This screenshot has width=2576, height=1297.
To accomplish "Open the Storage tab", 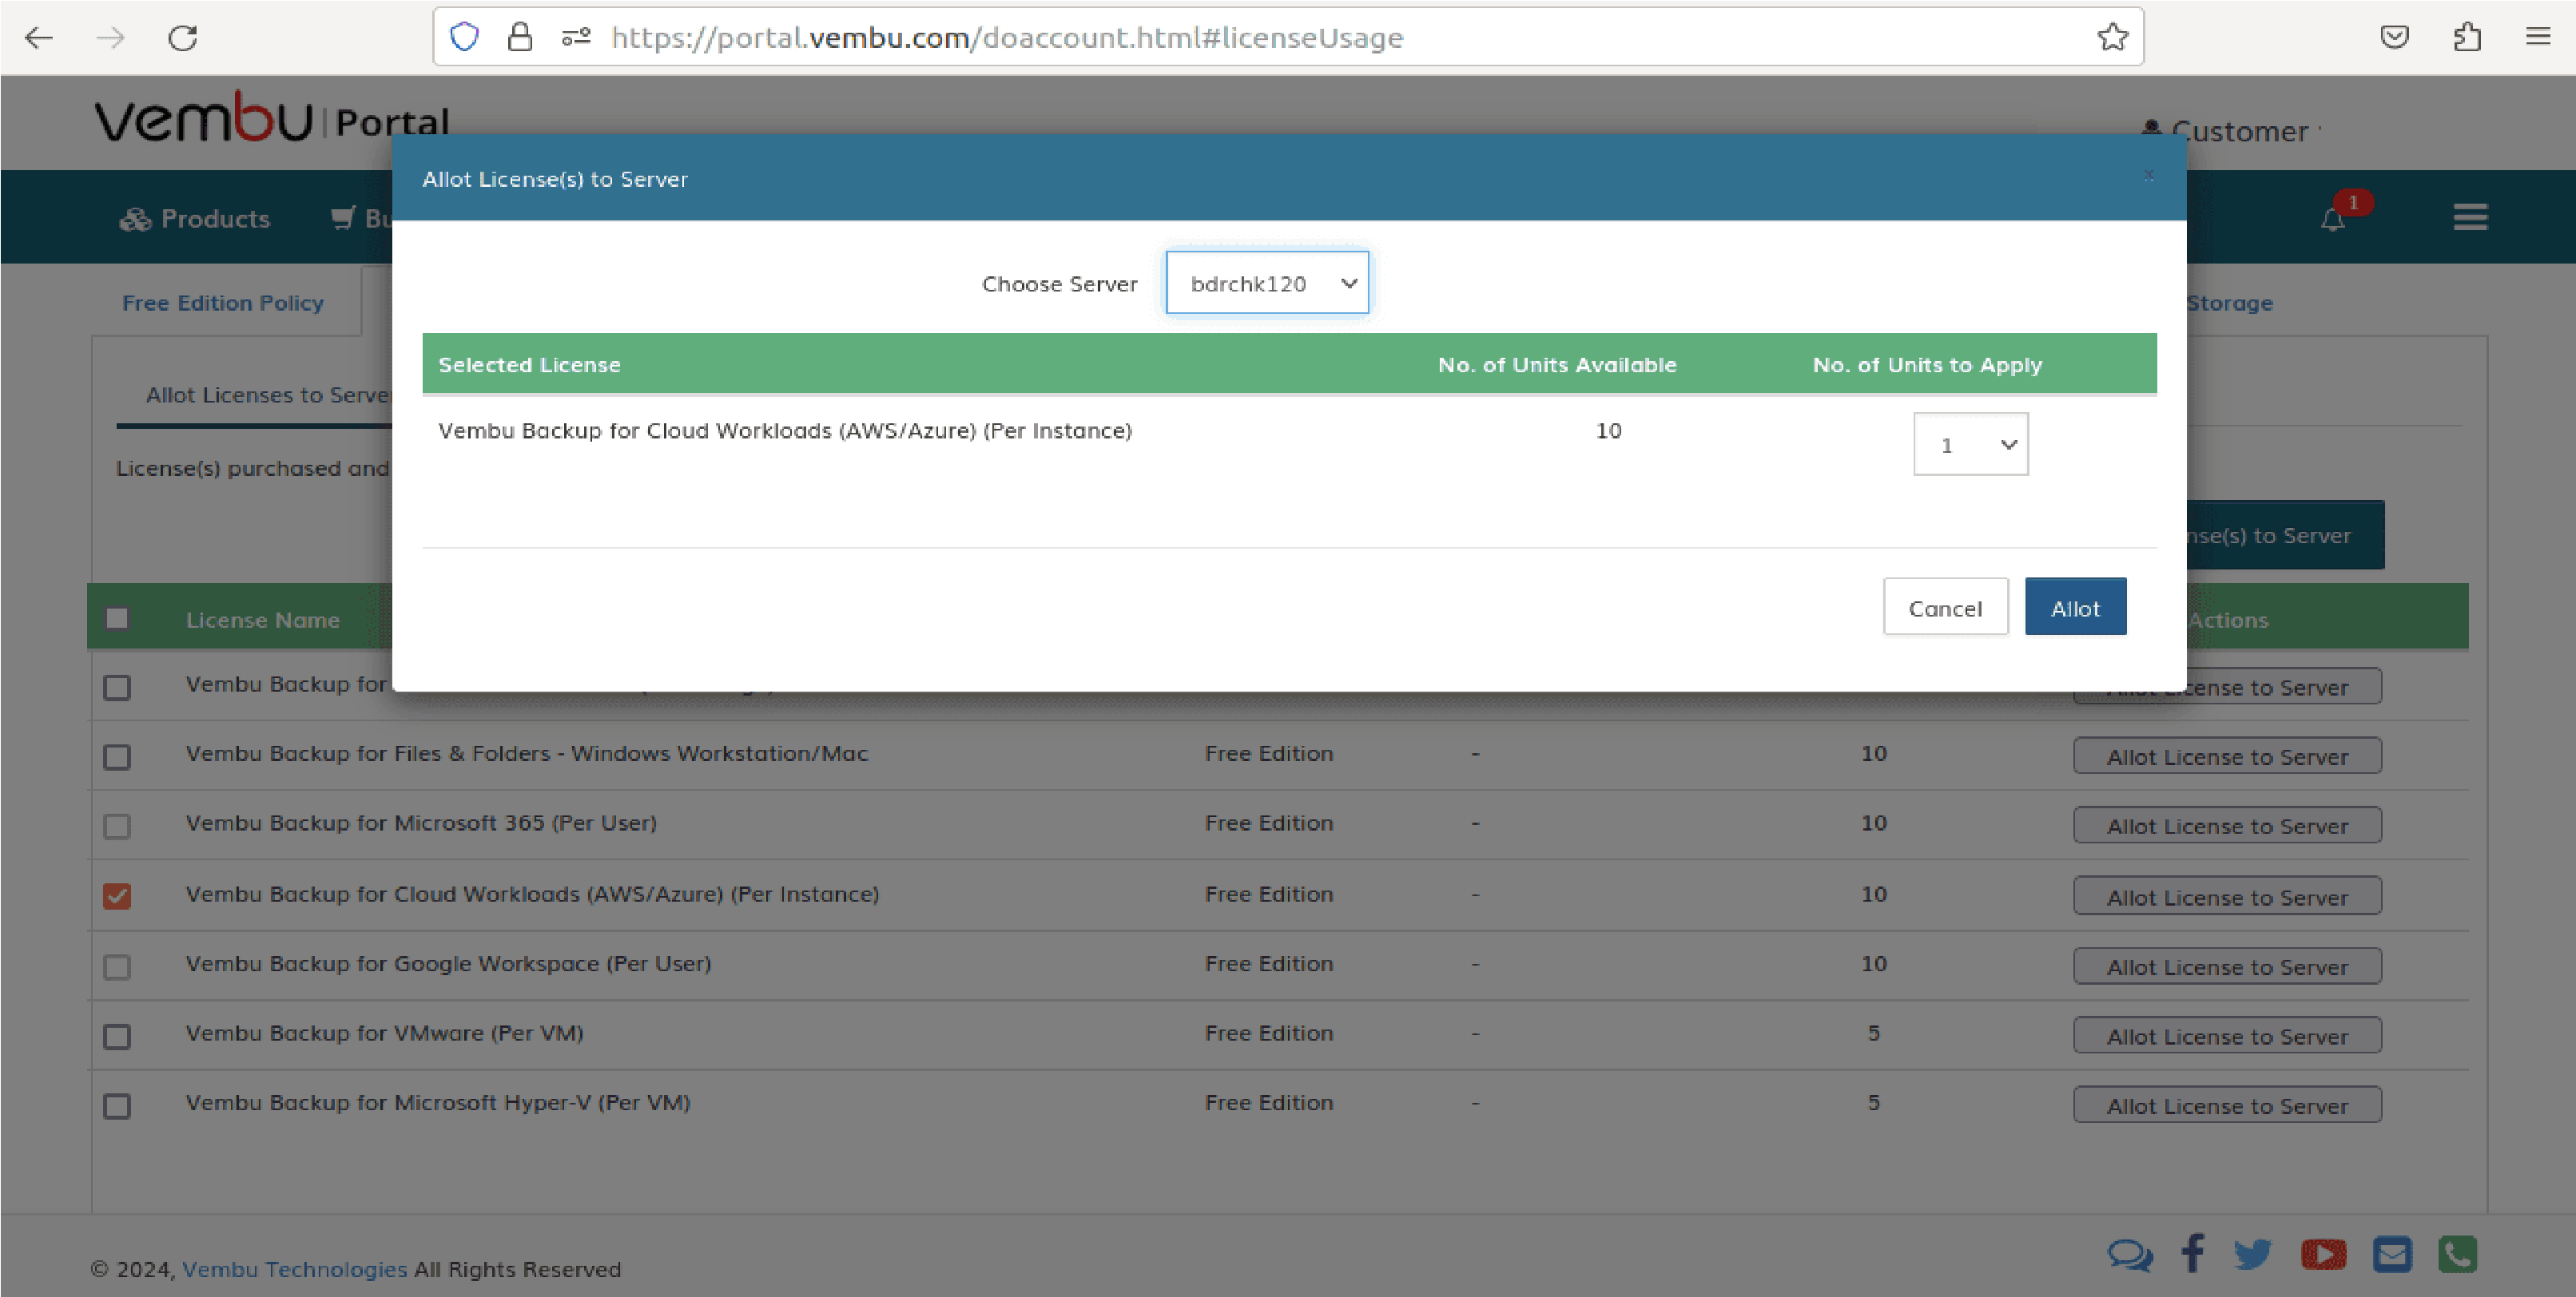I will click(2230, 303).
